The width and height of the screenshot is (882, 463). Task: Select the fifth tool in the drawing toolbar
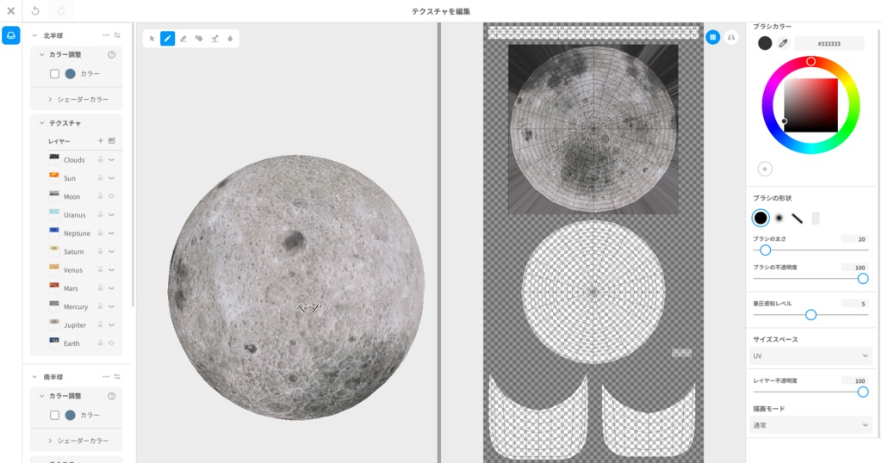(214, 39)
